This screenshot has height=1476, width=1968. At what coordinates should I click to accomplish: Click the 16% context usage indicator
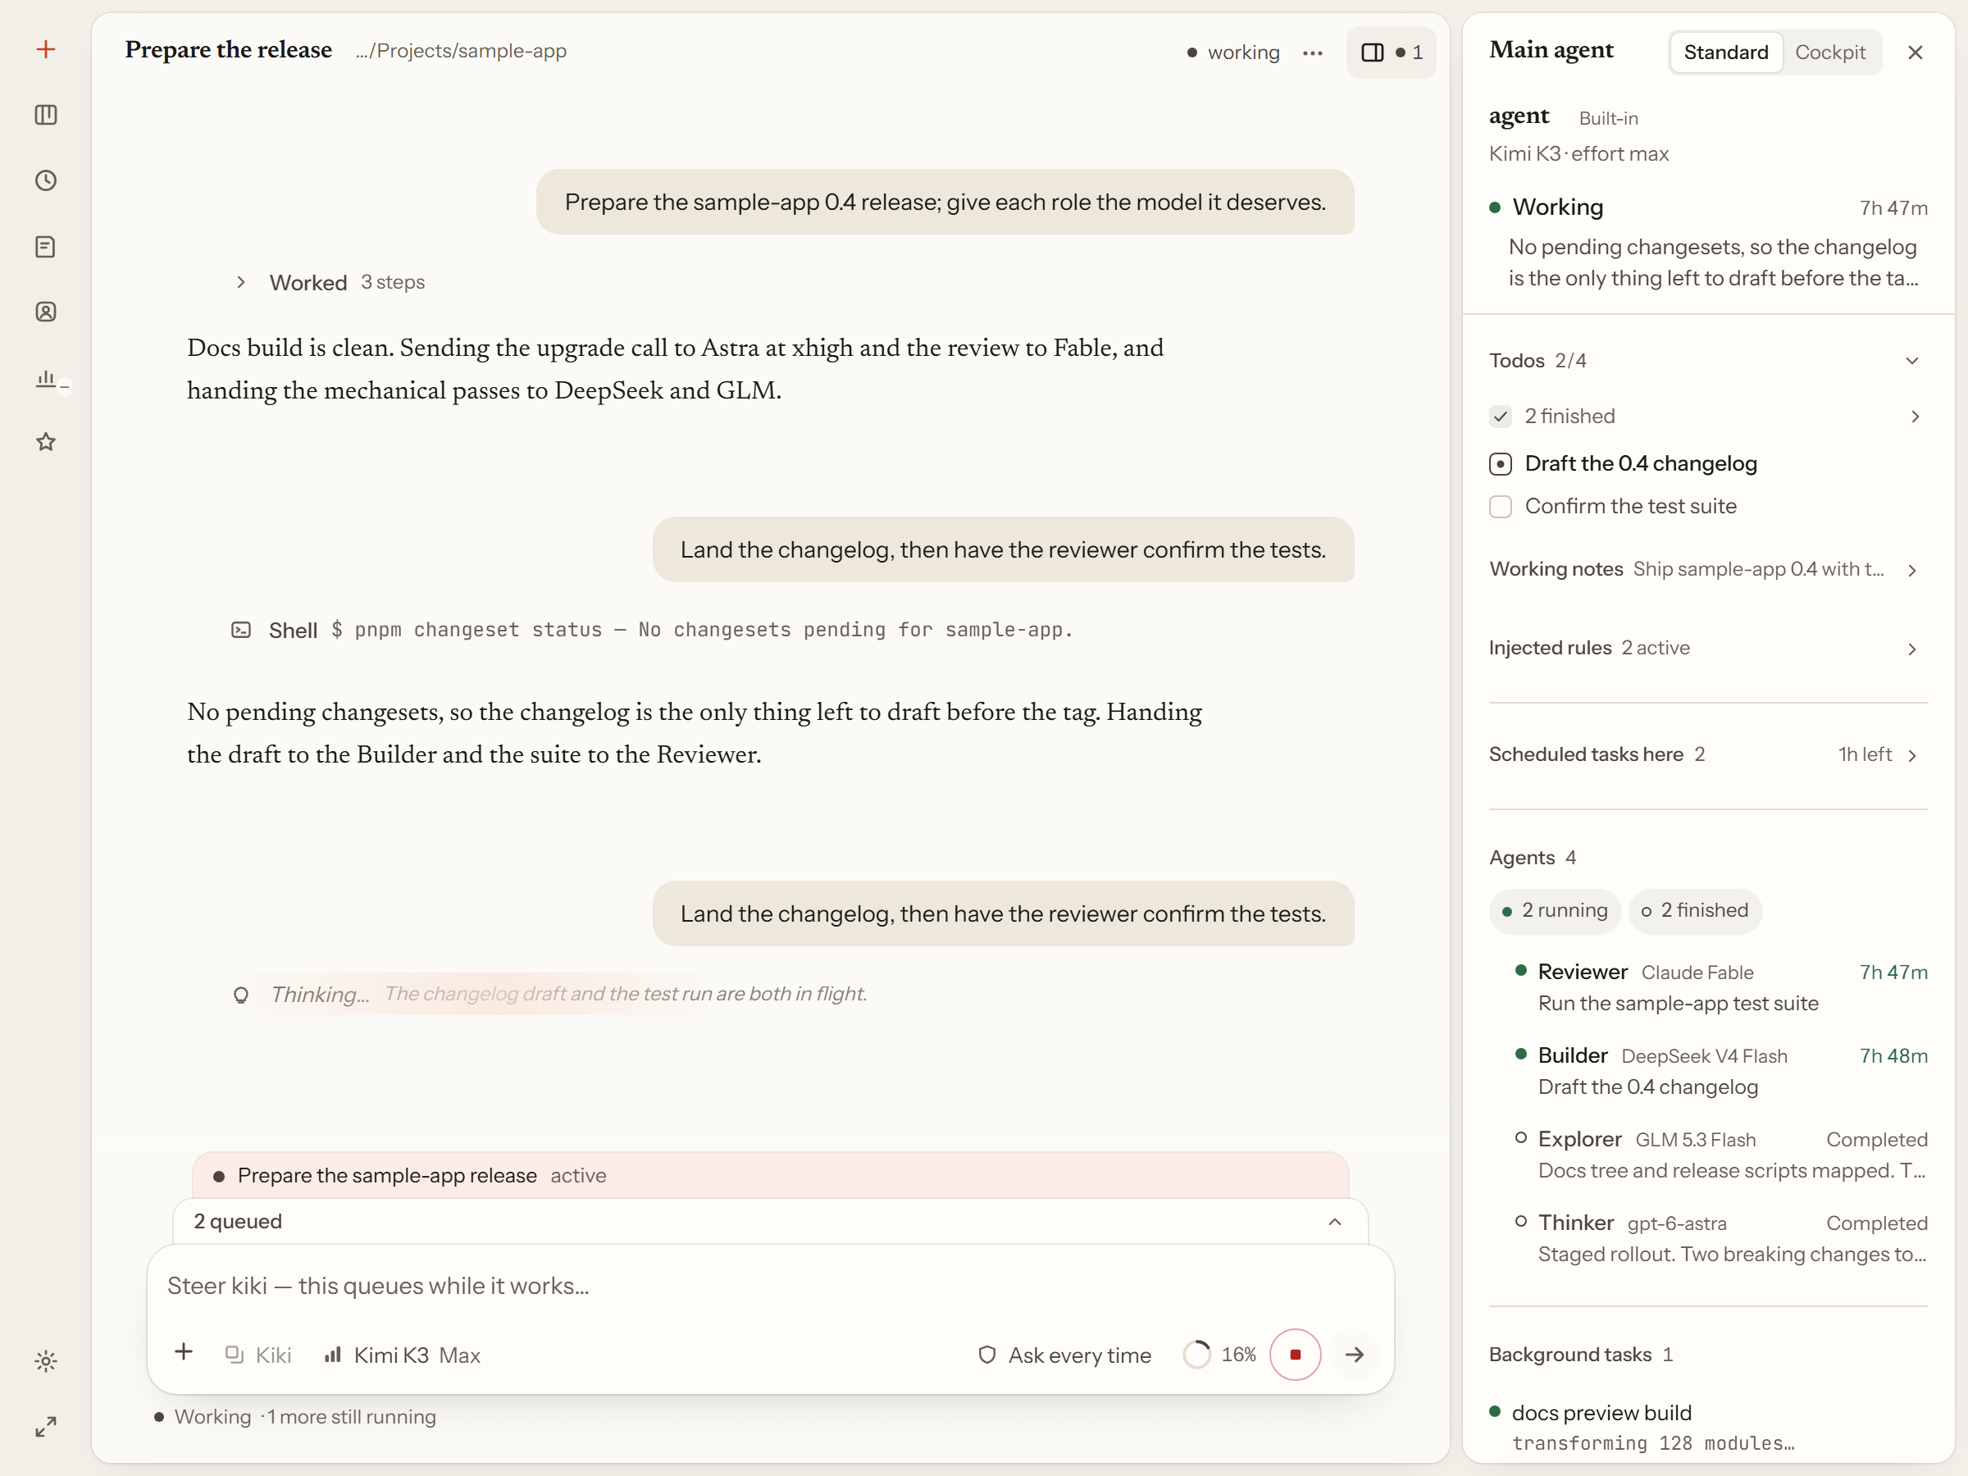click(1220, 1355)
